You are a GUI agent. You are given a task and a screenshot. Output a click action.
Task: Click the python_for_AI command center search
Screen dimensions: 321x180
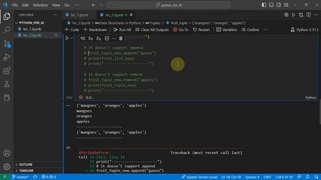click(169, 5)
